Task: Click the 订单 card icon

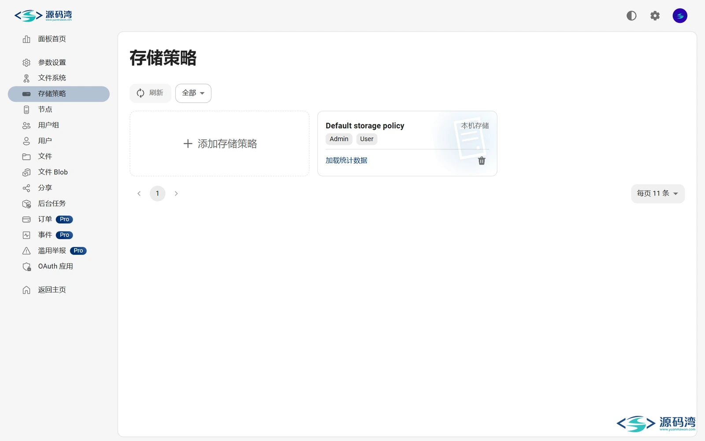Action: (x=26, y=220)
